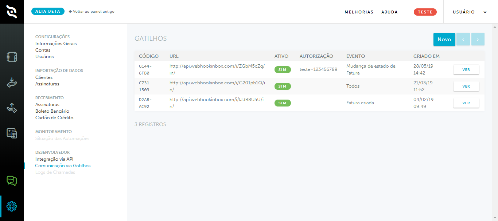Image resolution: width=498 pixels, height=221 pixels.
Task: Open Assinaturas under Recebimento
Action: point(47,105)
